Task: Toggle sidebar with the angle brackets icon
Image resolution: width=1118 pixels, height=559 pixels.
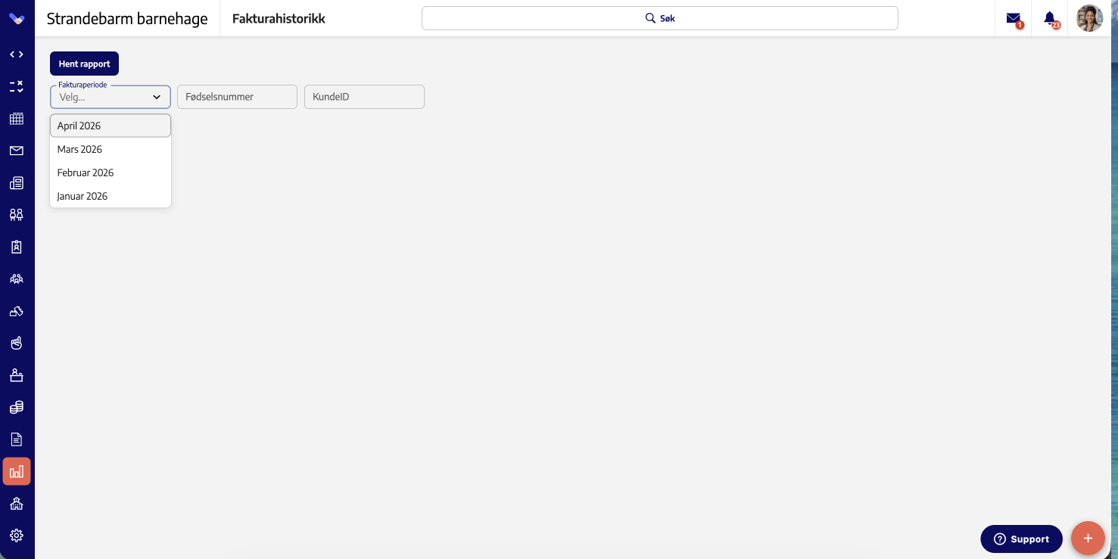Action: click(17, 54)
